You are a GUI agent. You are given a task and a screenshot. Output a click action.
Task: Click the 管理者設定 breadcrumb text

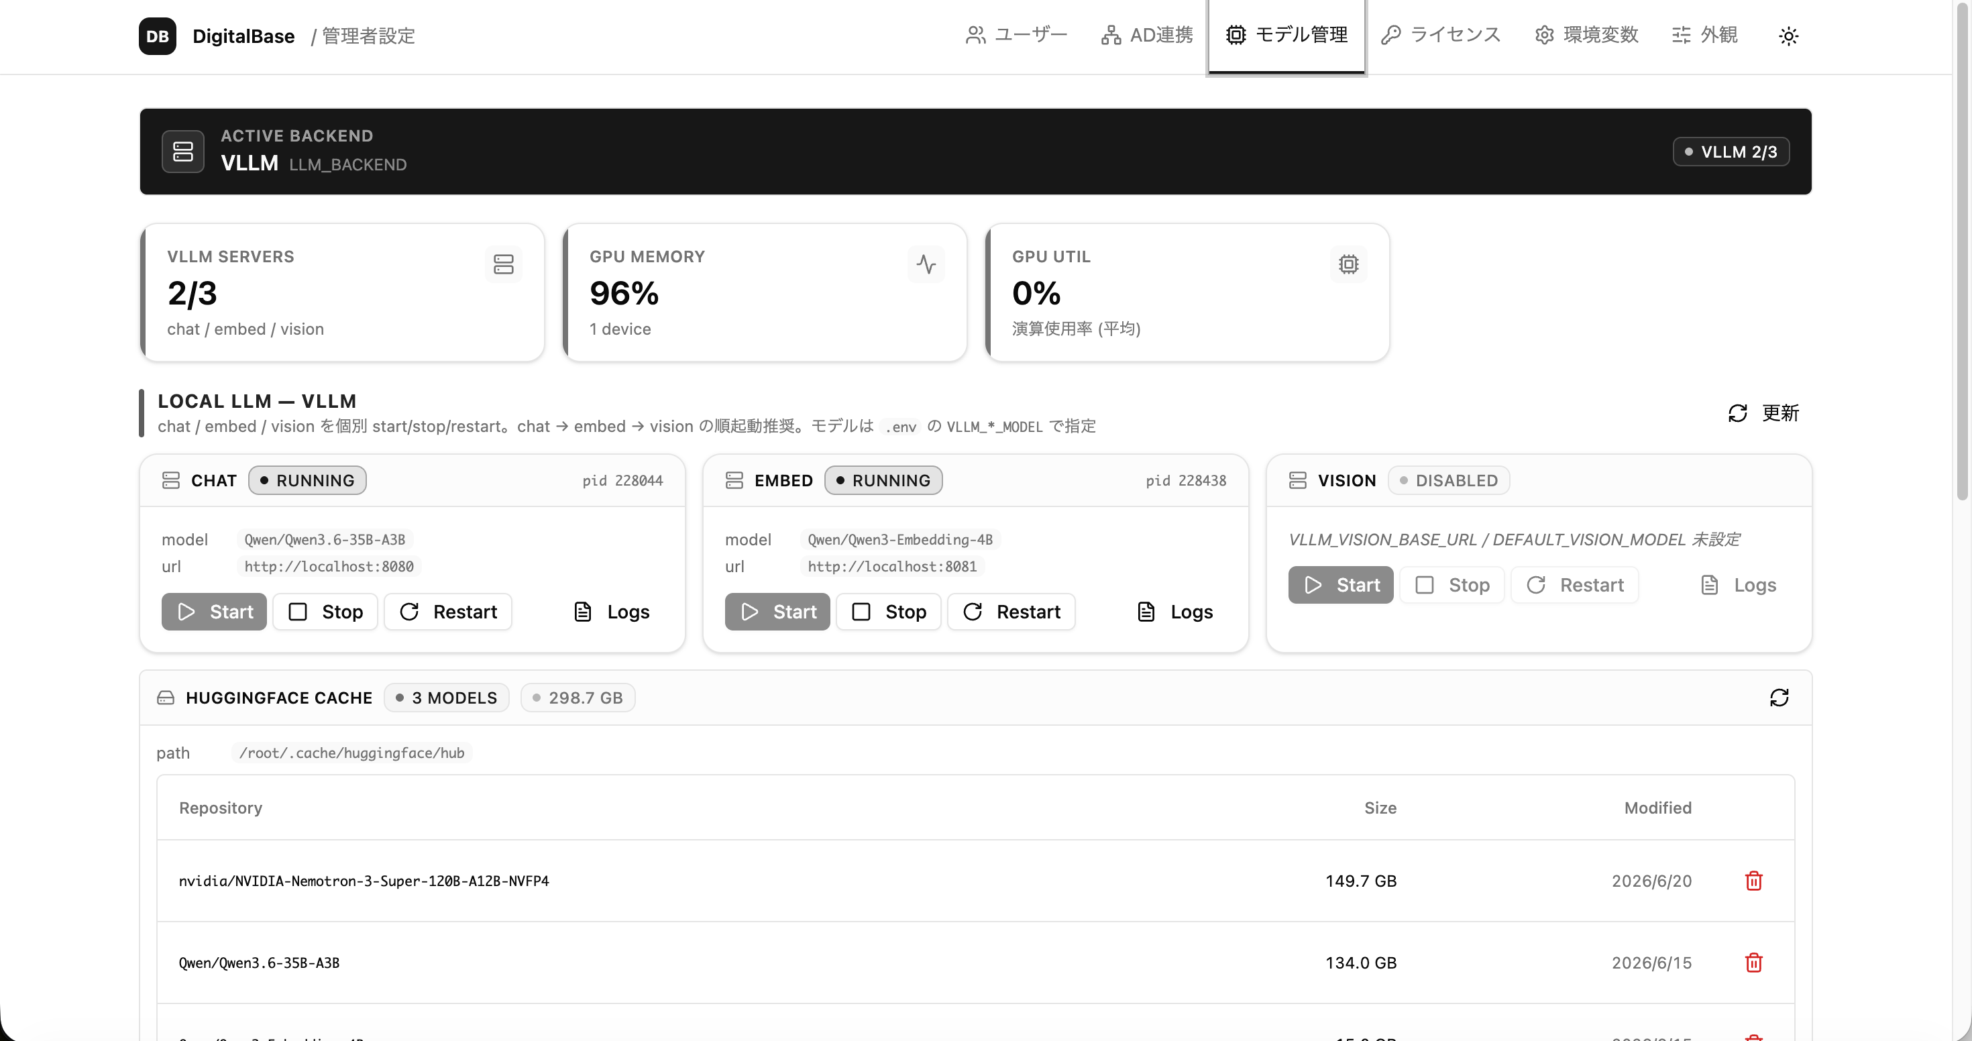tap(368, 36)
